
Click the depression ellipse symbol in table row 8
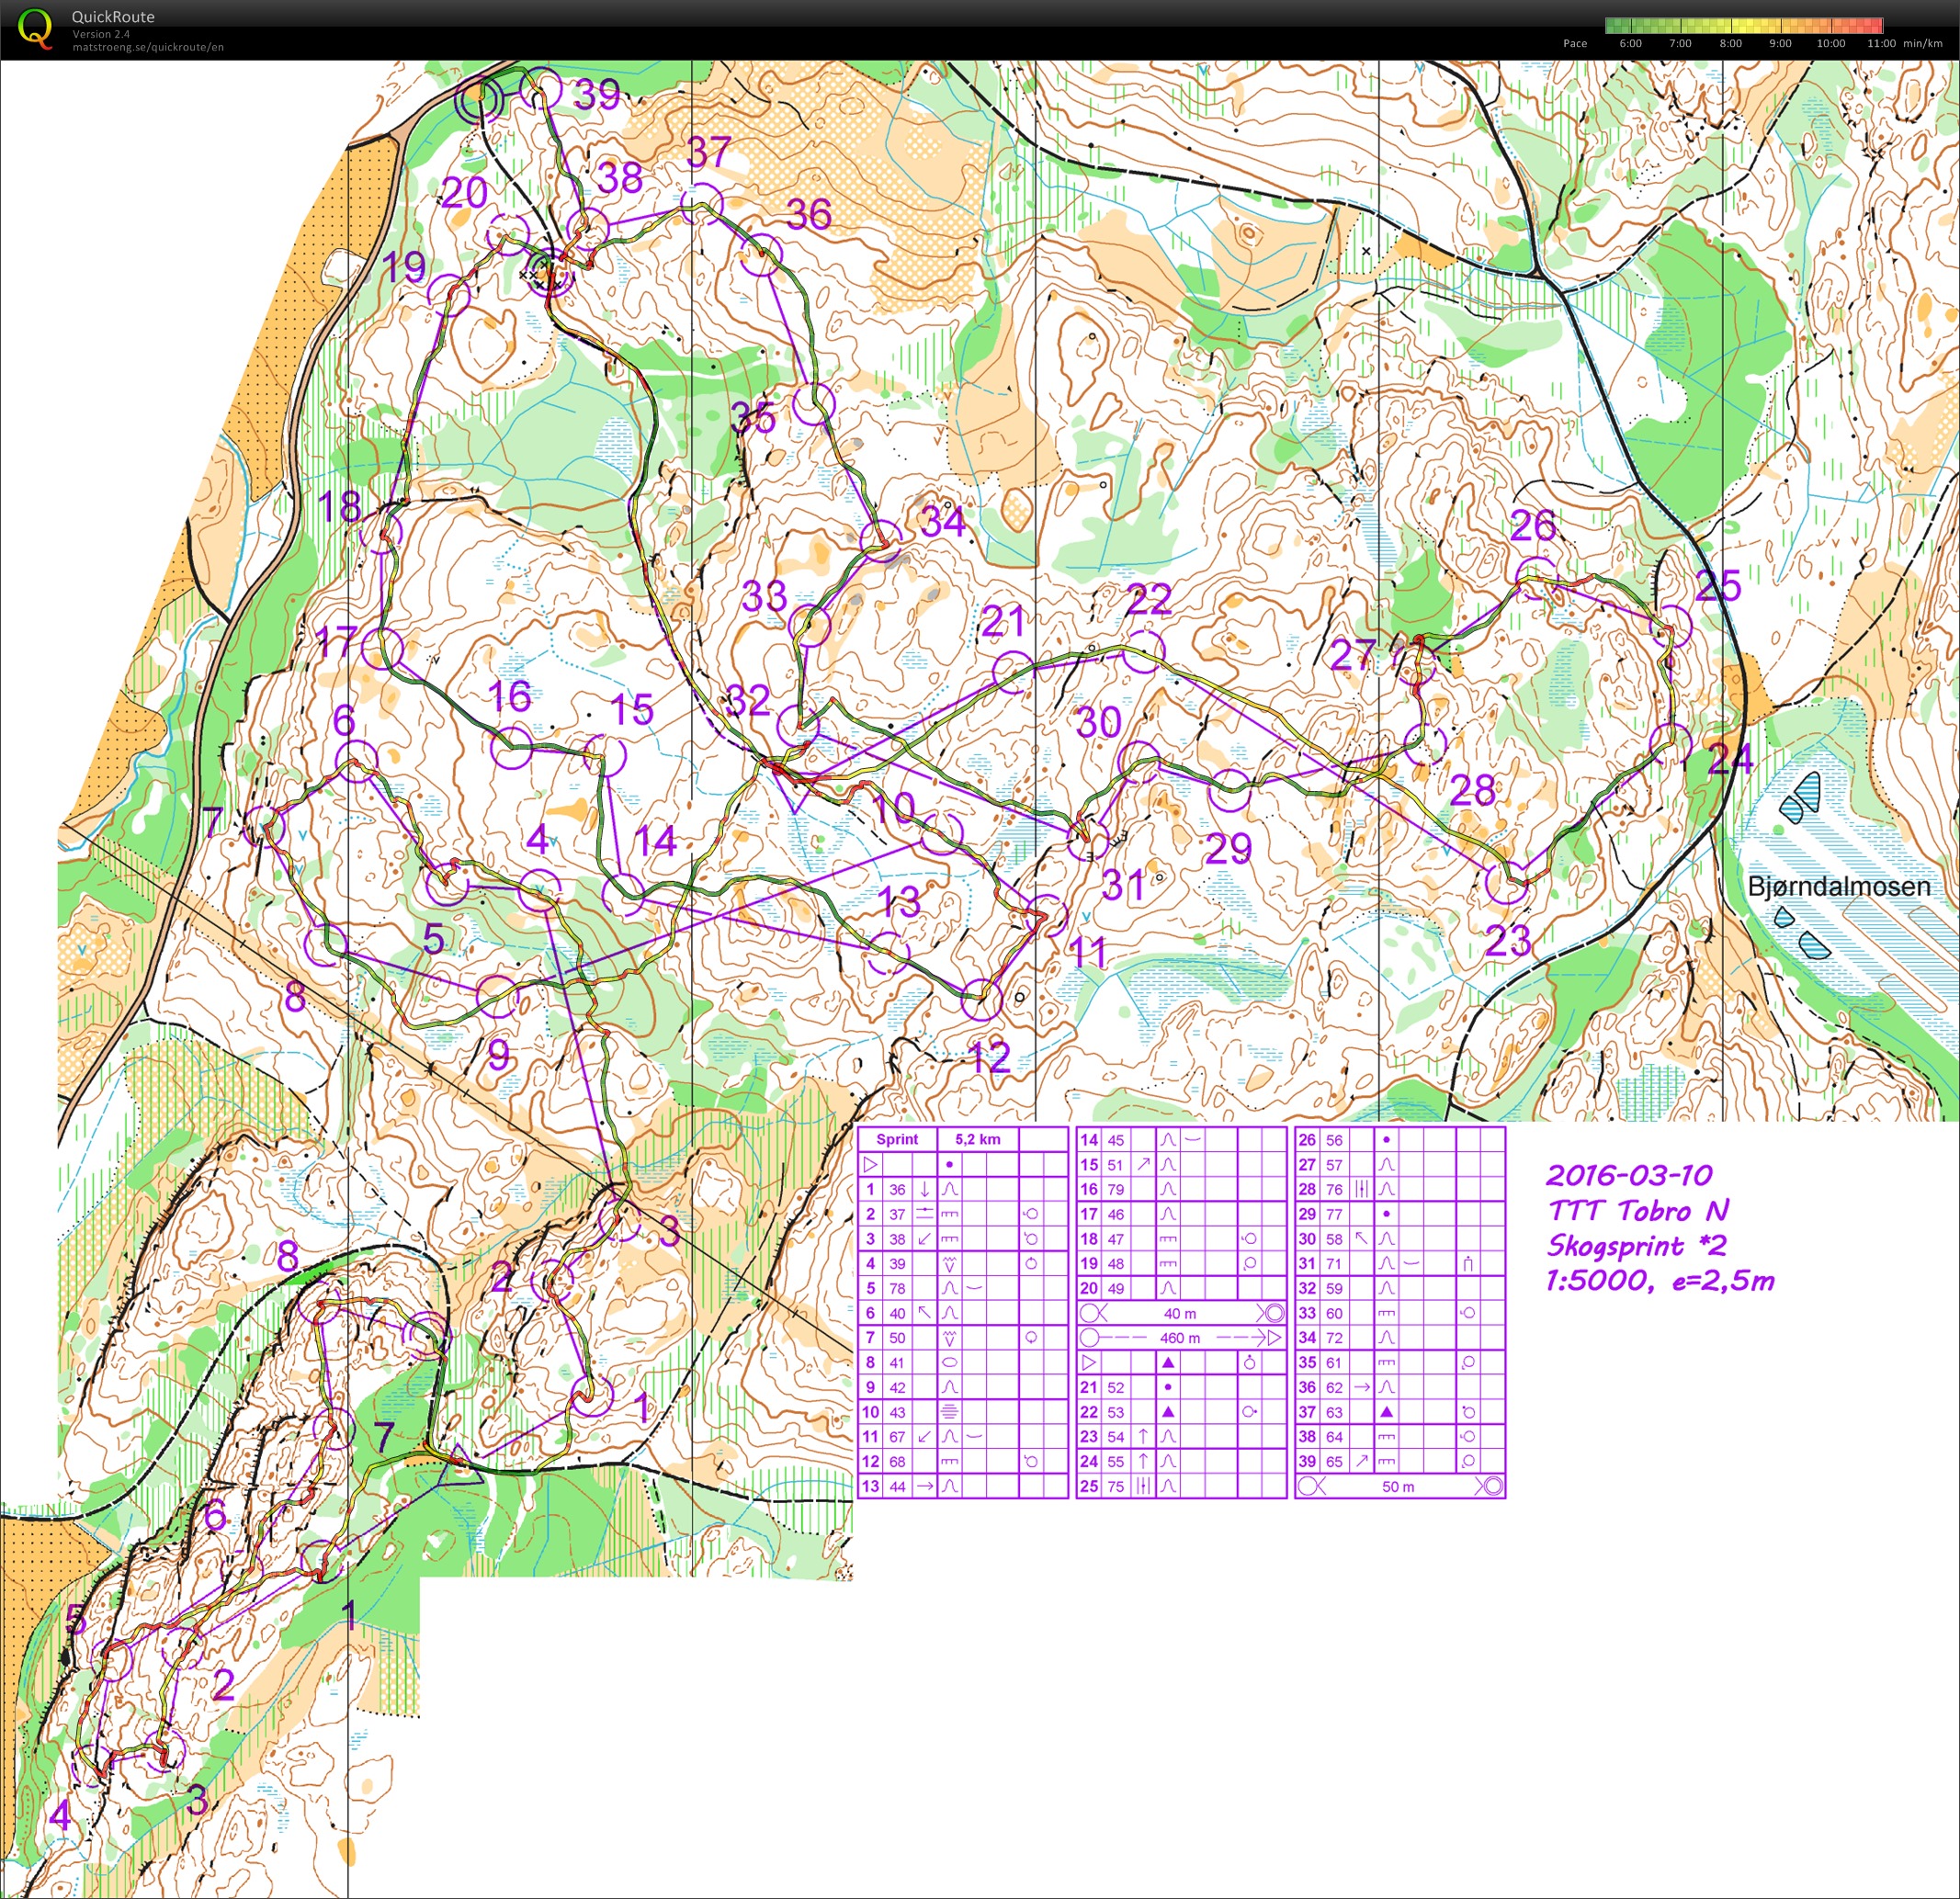click(x=949, y=1362)
